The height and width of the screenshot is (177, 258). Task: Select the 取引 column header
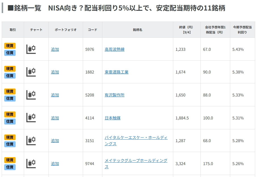(x=13, y=30)
